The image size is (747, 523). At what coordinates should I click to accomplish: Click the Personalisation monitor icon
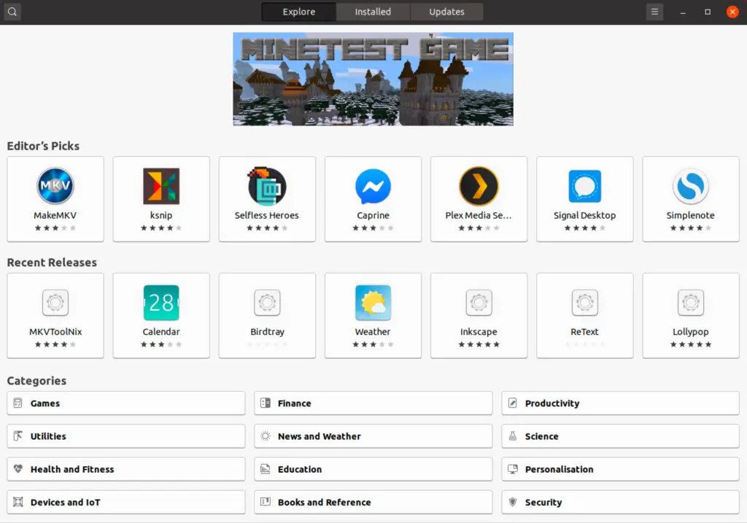click(513, 469)
